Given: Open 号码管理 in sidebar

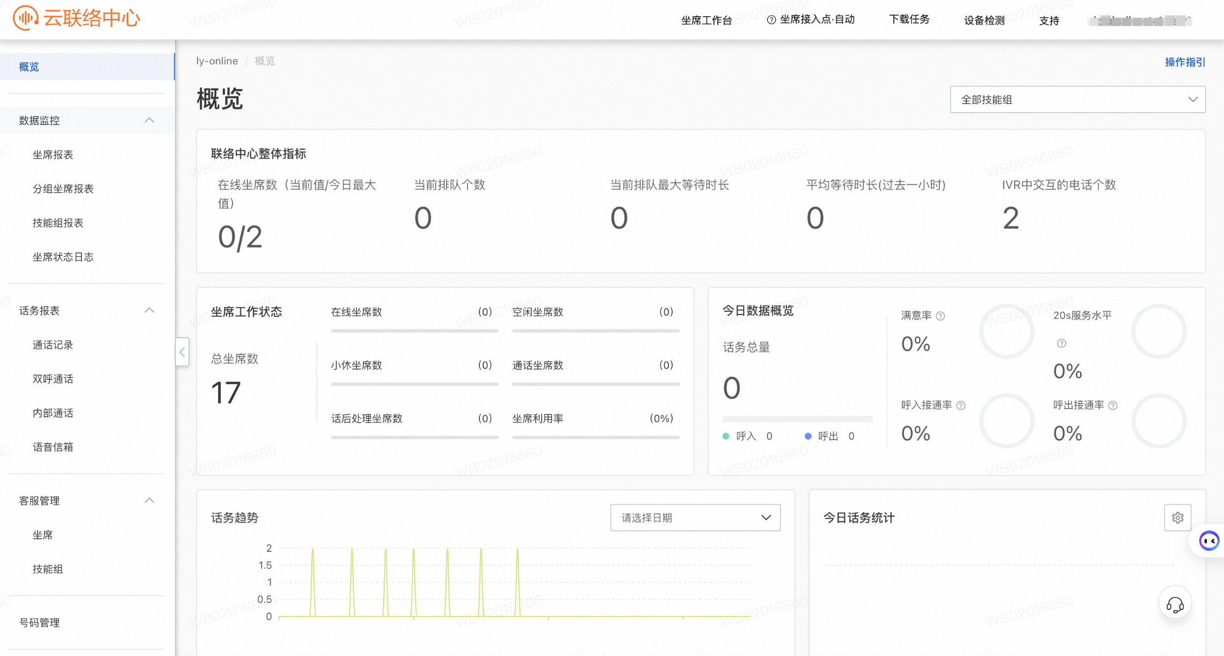Looking at the screenshot, I should pyautogui.click(x=39, y=623).
